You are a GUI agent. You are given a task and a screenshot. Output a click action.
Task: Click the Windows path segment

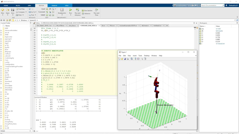click(24, 20)
